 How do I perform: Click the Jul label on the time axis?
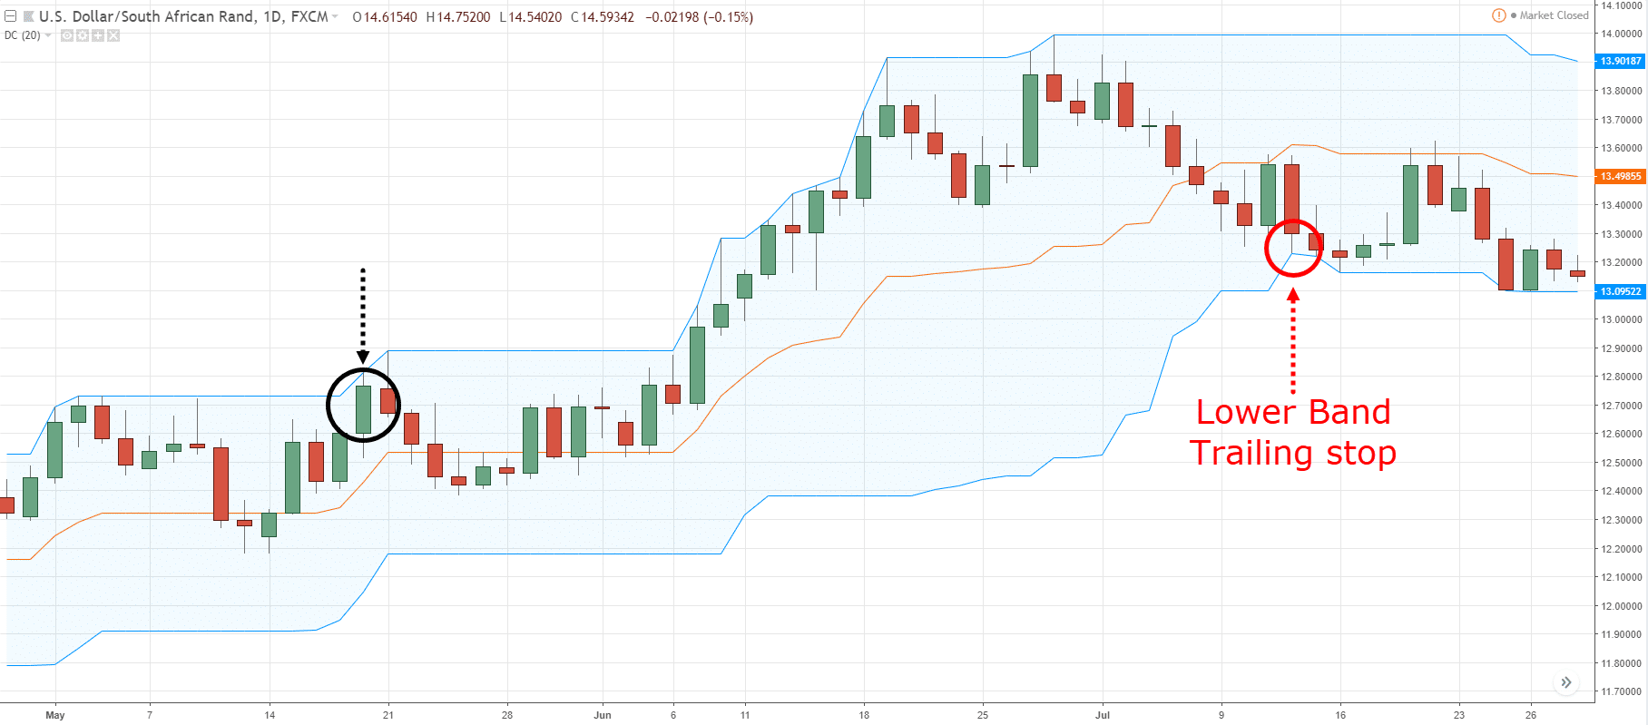(x=1103, y=715)
